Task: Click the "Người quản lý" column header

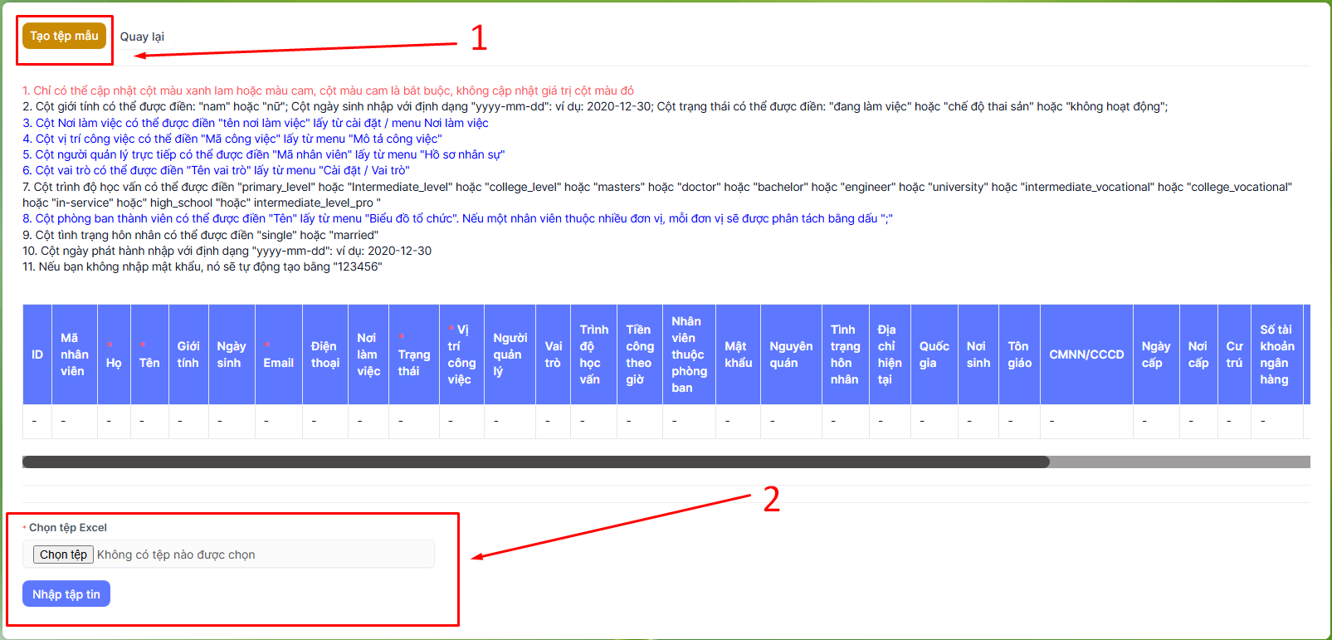Action: 510,354
